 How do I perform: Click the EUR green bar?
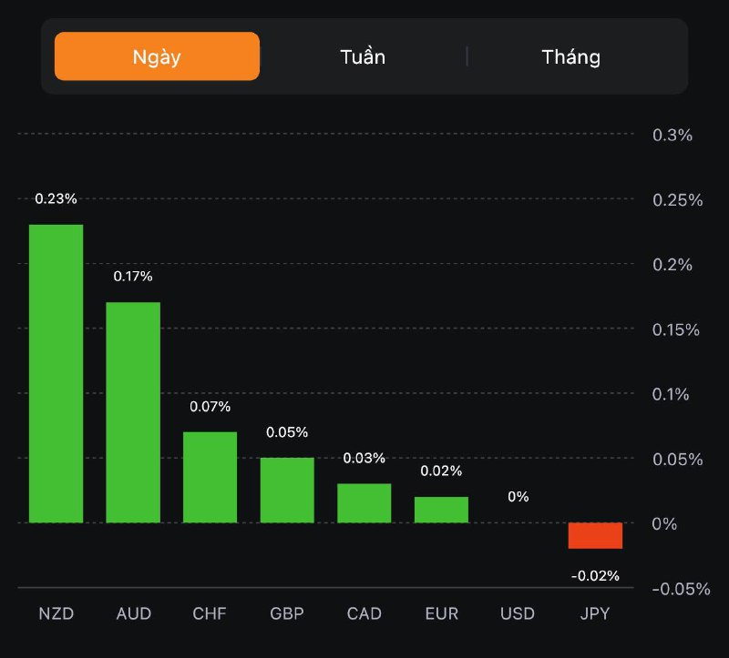(x=441, y=510)
